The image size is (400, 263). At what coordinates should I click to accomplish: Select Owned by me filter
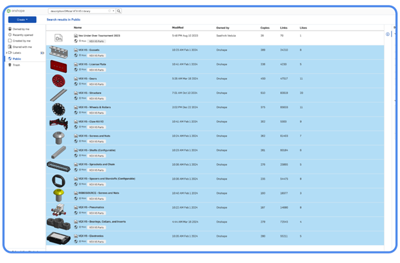21,29
